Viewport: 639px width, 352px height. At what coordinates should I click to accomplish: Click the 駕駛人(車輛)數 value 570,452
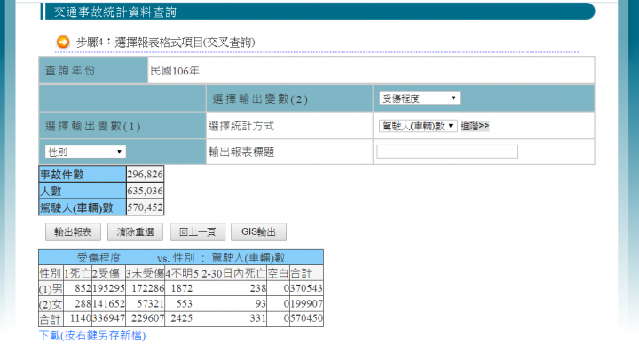(x=145, y=207)
